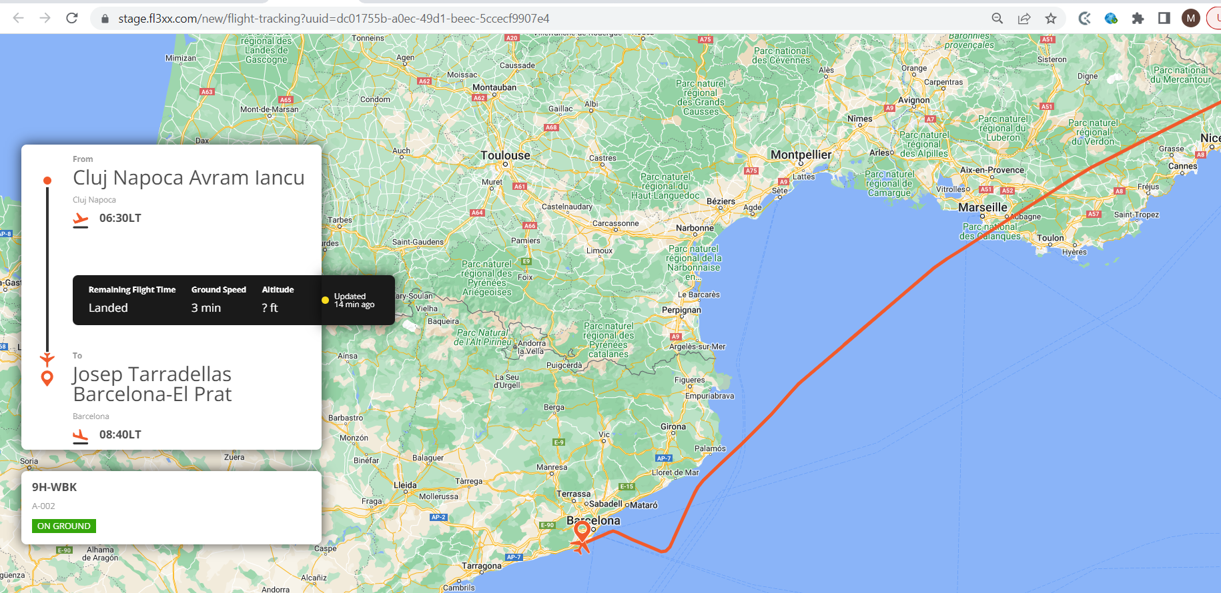Screen dimensions: 1221x593
Task: Click the crescent extension icon in the toolbar
Action: 1085,19
